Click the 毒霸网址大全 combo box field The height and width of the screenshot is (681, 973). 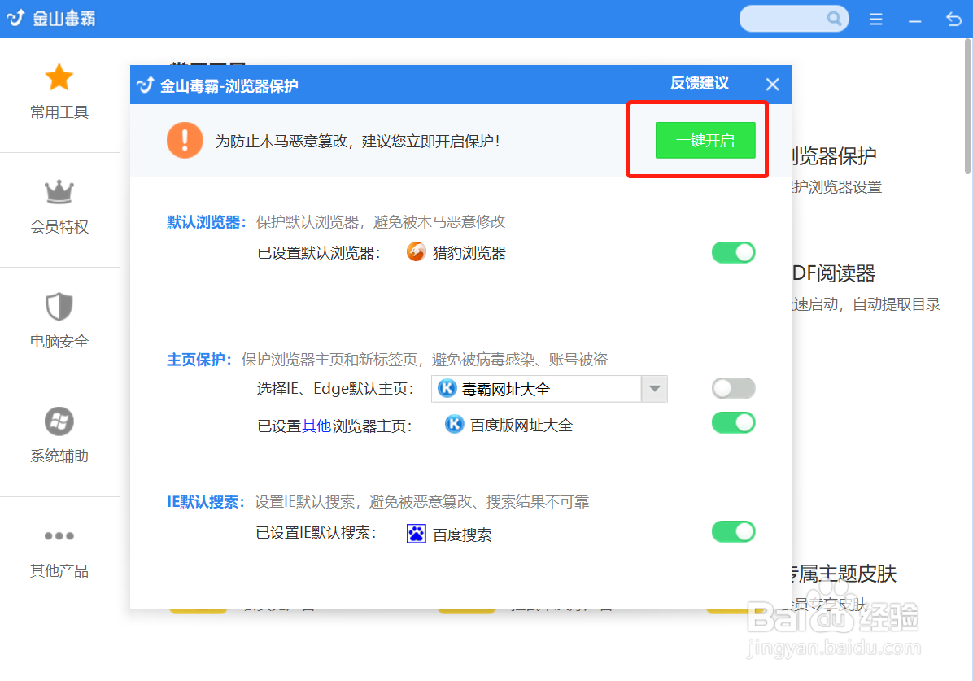click(549, 389)
